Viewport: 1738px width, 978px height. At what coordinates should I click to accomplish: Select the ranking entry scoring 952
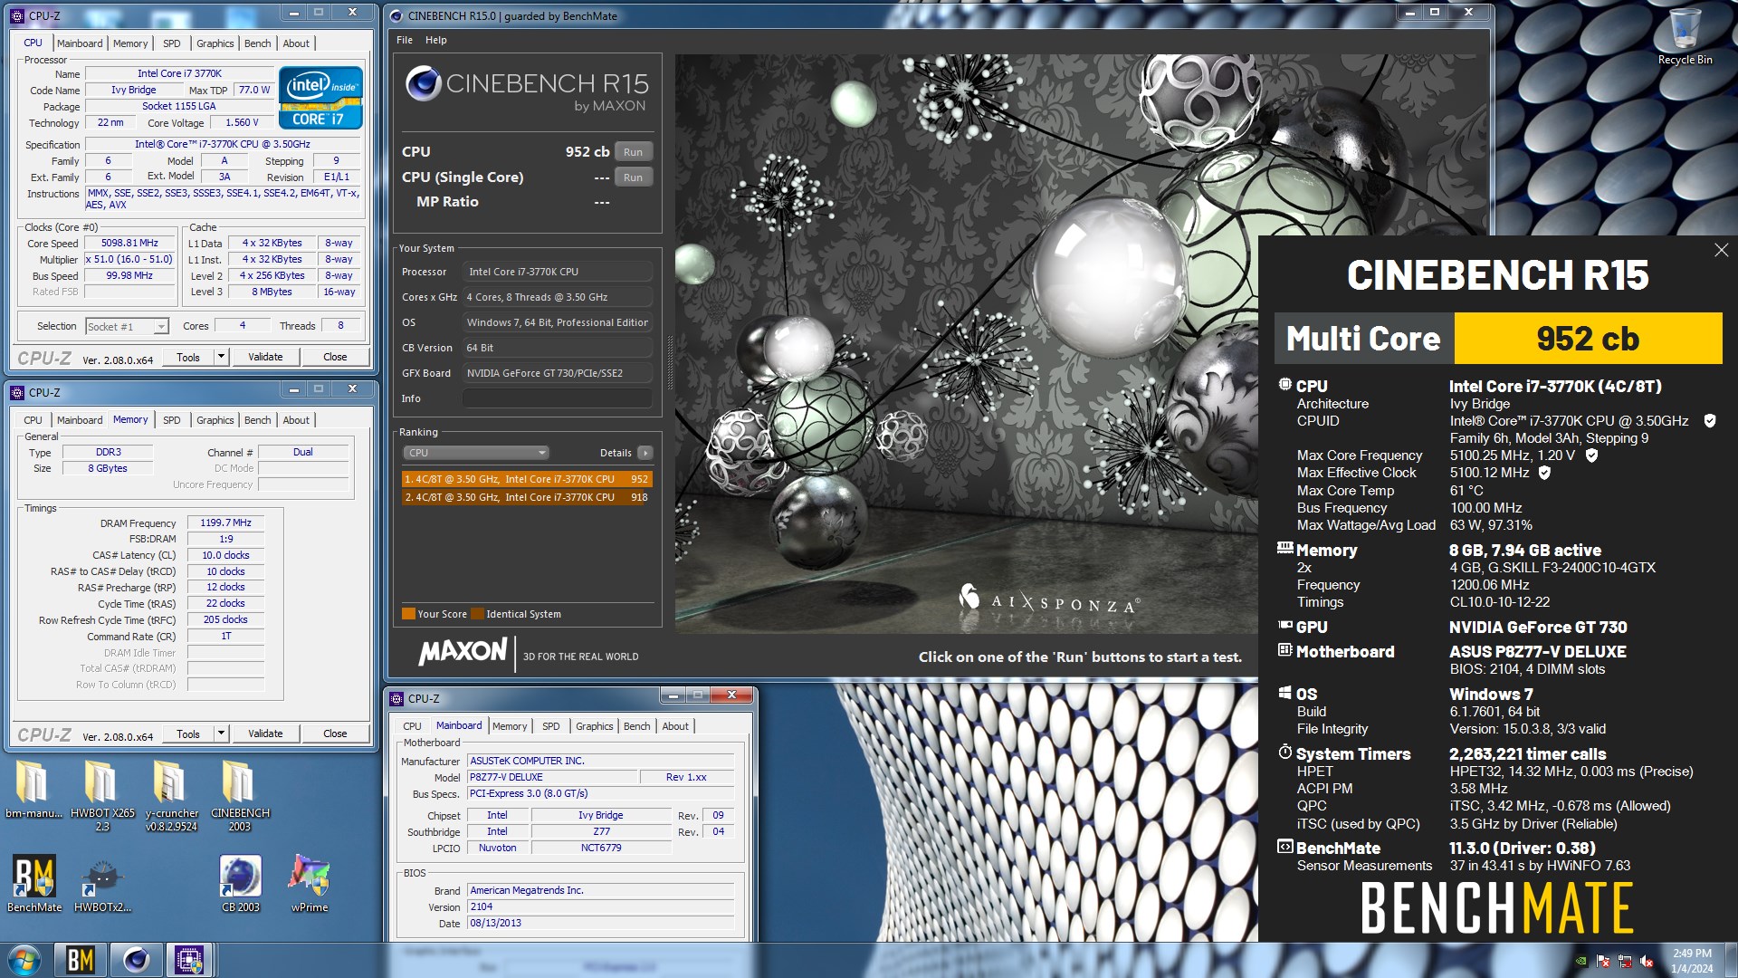pyautogui.click(x=527, y=479)
